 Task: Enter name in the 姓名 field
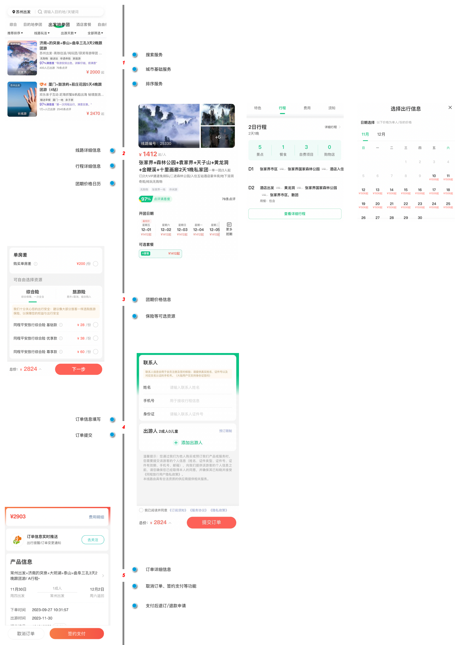coord(199,387)
